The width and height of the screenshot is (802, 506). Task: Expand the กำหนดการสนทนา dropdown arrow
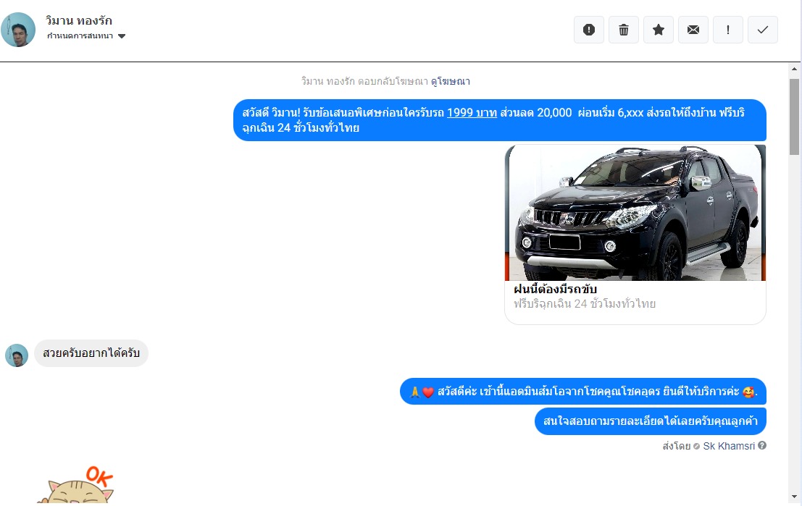tap(122, 36)
